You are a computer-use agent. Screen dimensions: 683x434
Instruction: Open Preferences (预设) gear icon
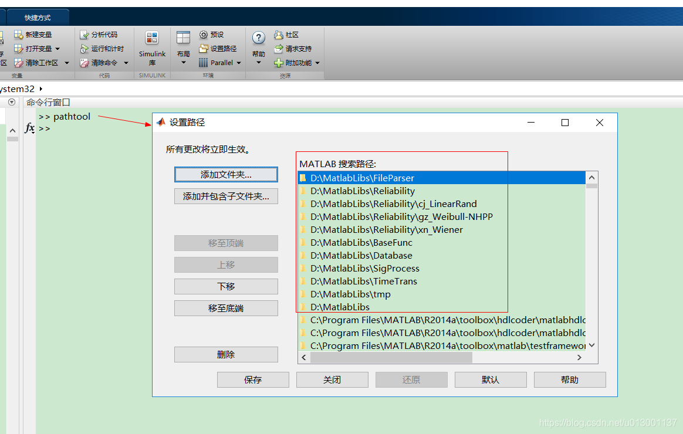pyautogui.click(x=204, y=35)
